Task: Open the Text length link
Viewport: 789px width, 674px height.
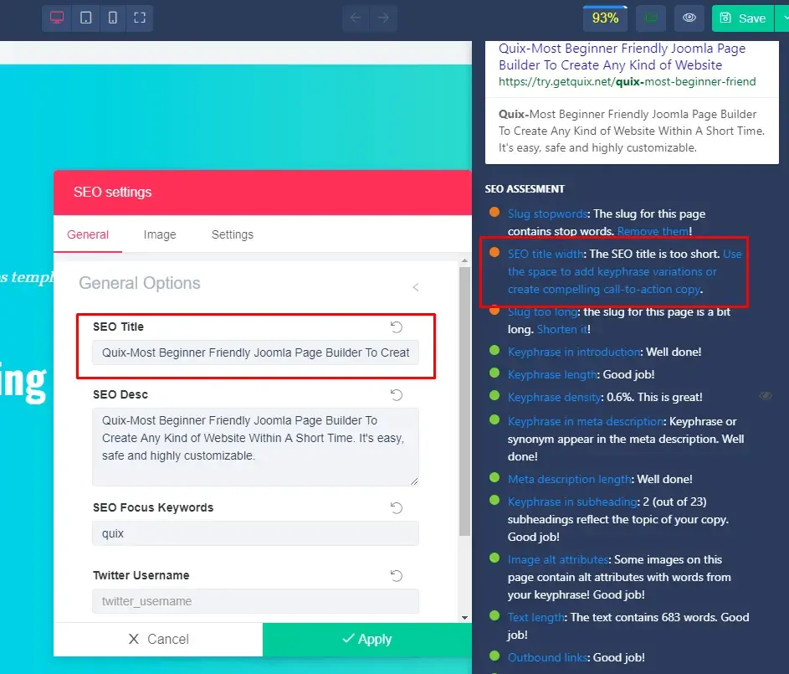Action: [535, 618]
